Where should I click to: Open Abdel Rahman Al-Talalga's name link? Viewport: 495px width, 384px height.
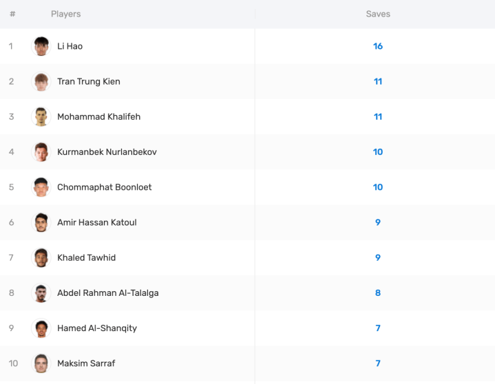click(x=107, y=293)
